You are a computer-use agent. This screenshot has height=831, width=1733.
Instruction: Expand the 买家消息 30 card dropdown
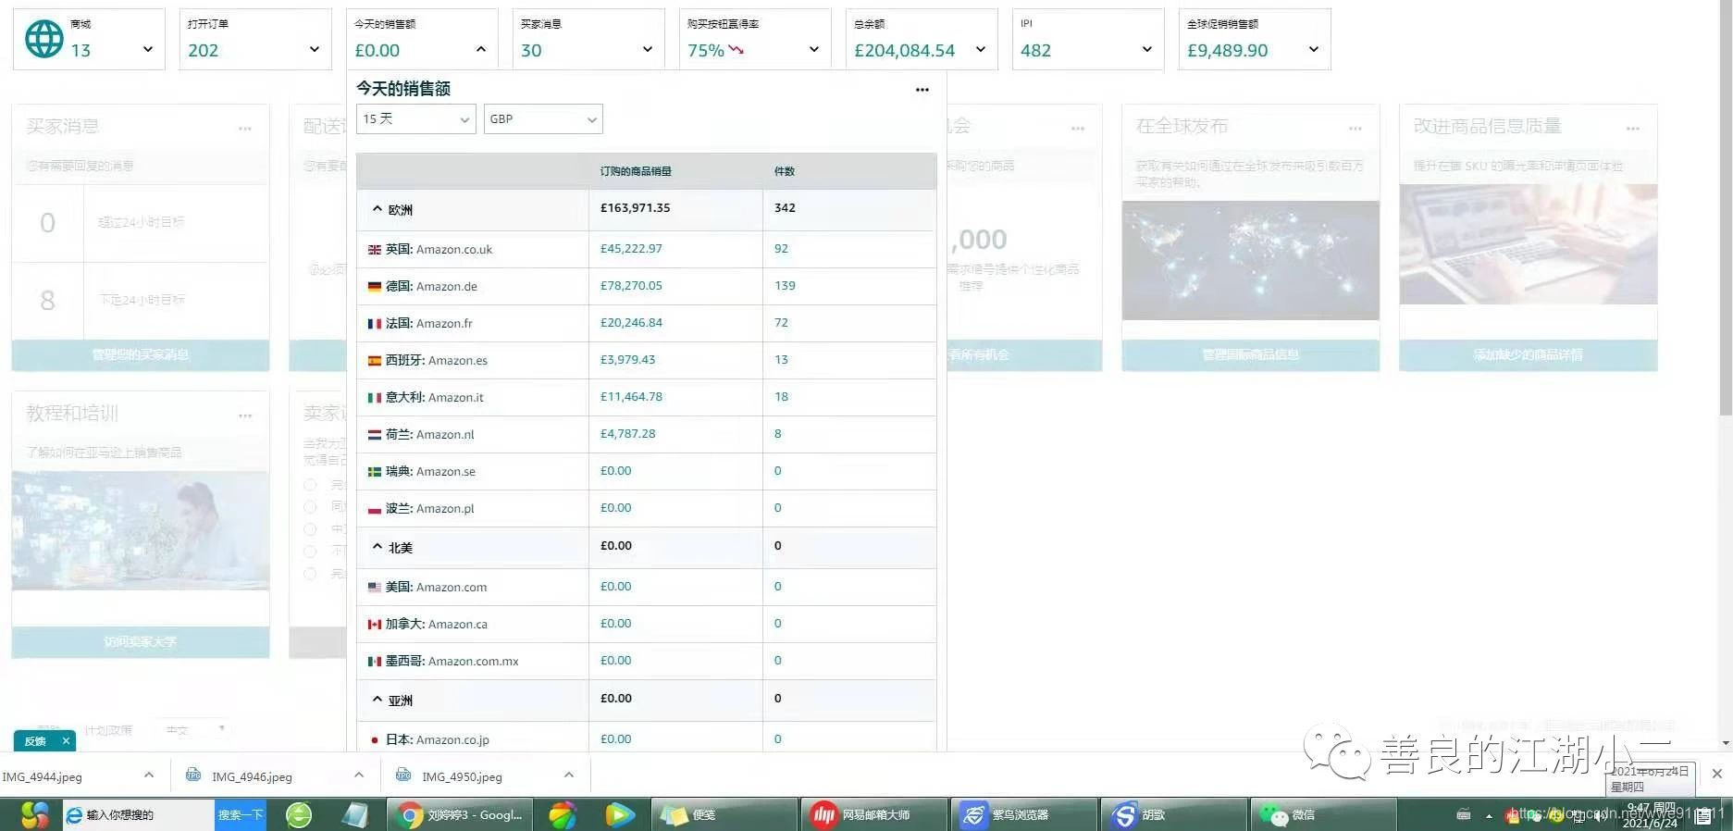[648, 49]
